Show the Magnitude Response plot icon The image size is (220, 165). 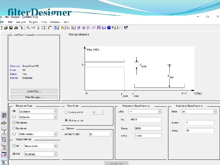point(64,28)
